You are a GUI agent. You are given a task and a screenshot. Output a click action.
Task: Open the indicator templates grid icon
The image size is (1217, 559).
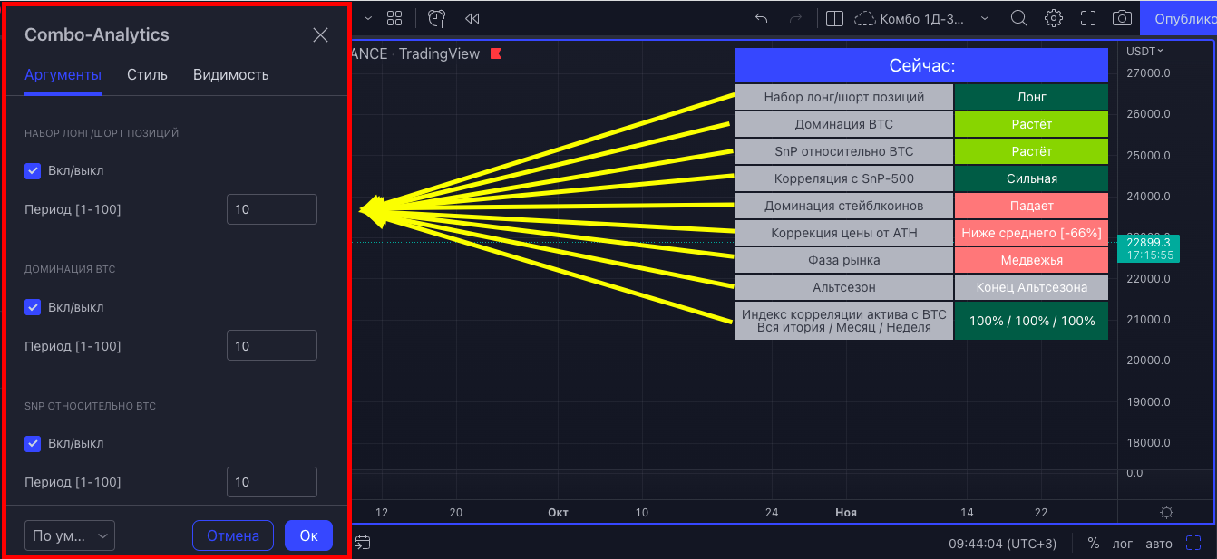pyautogui.click(x=394, y=18)
